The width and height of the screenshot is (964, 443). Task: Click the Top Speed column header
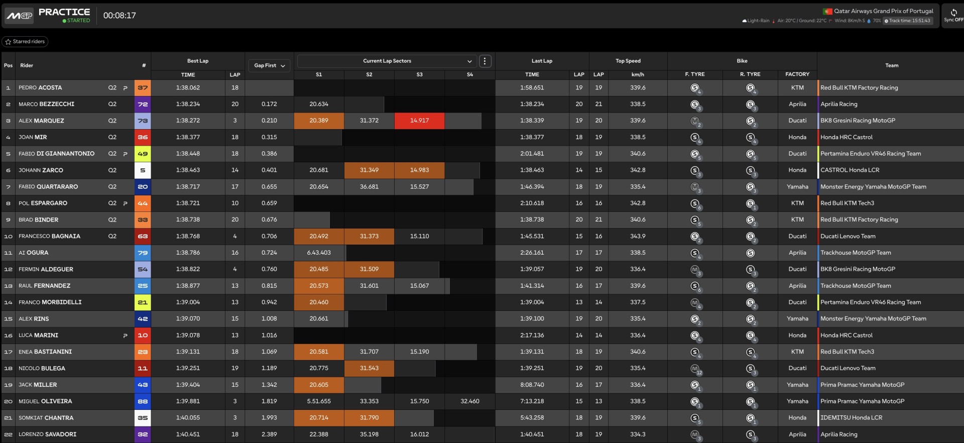(628, 61)
